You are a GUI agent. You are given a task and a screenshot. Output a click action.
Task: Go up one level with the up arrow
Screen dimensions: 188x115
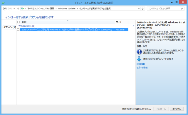[18, 8]
